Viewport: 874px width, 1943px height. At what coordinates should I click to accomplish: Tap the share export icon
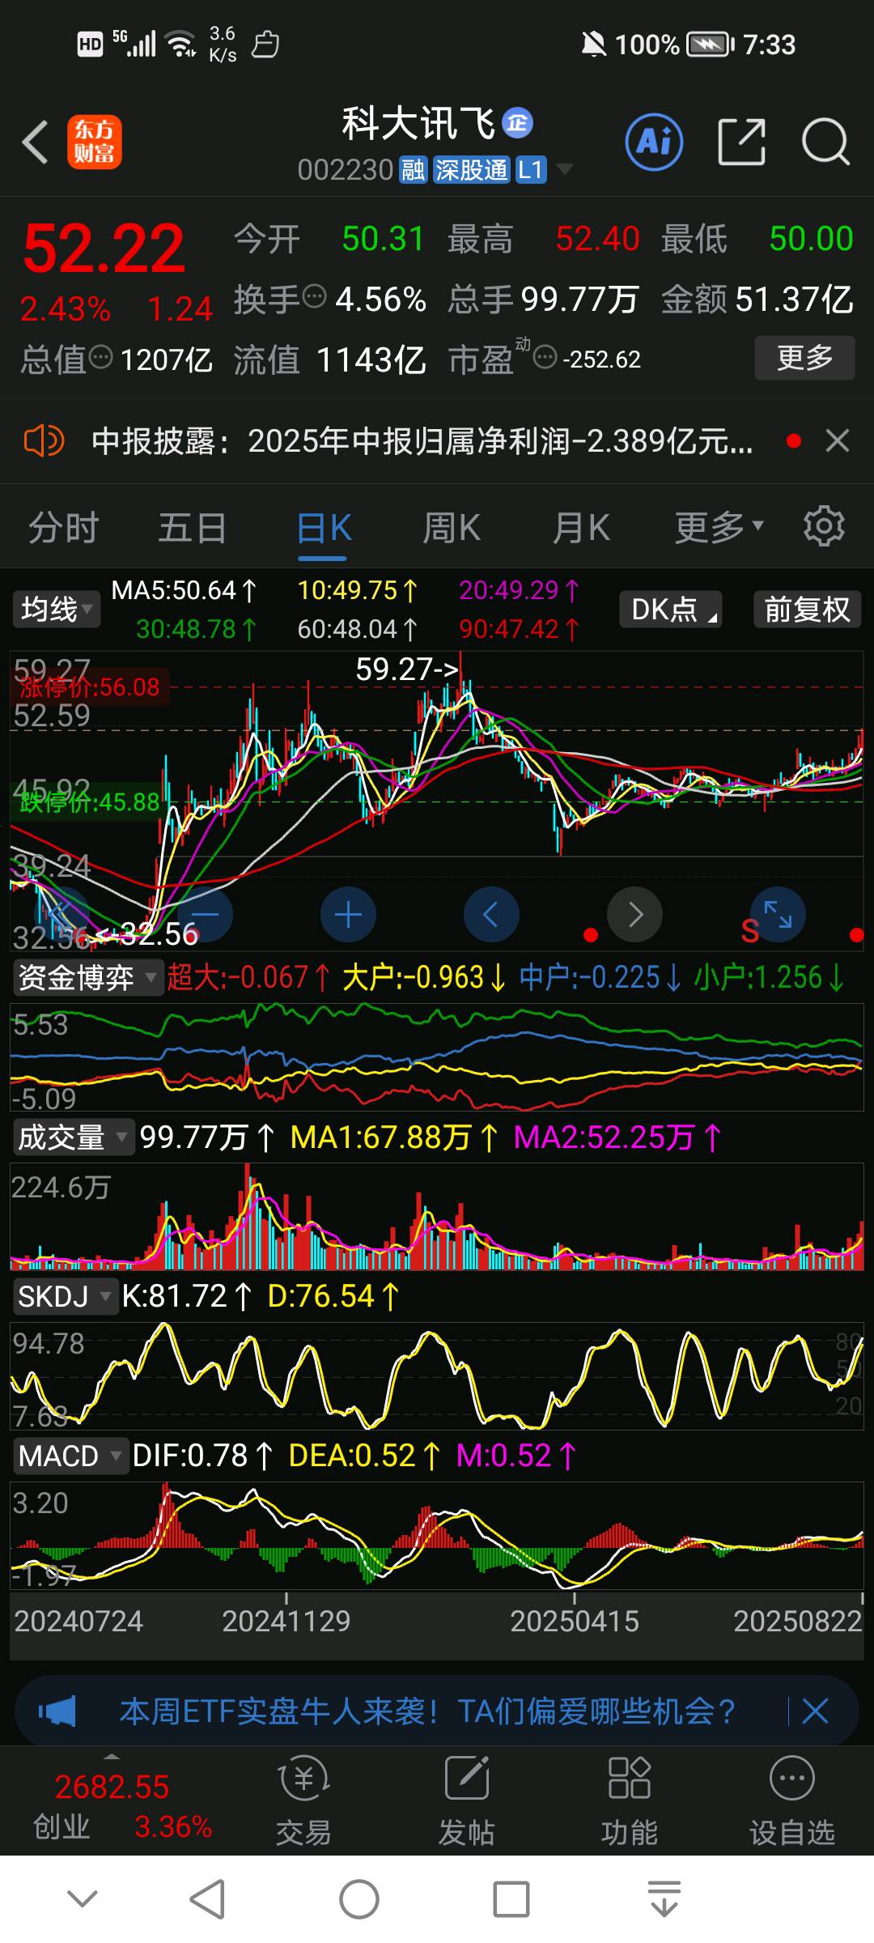click(x=742, y=142)
